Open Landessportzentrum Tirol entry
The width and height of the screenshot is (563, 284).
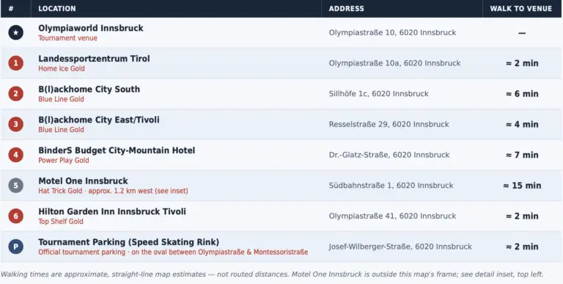94,59
